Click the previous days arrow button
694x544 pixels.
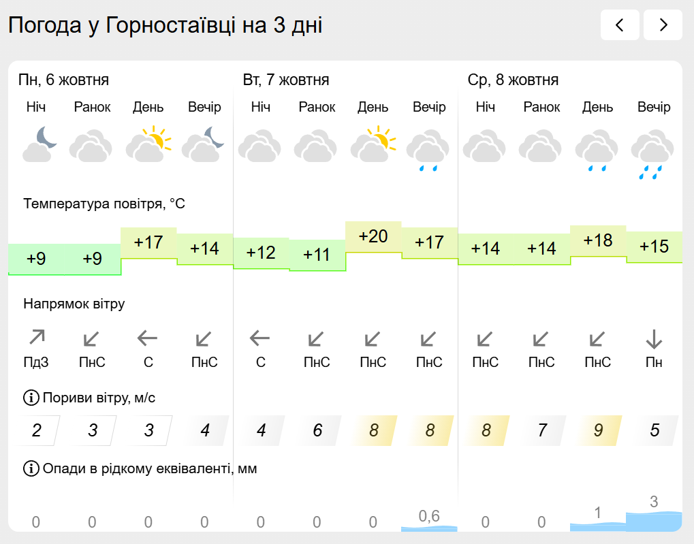620,25
